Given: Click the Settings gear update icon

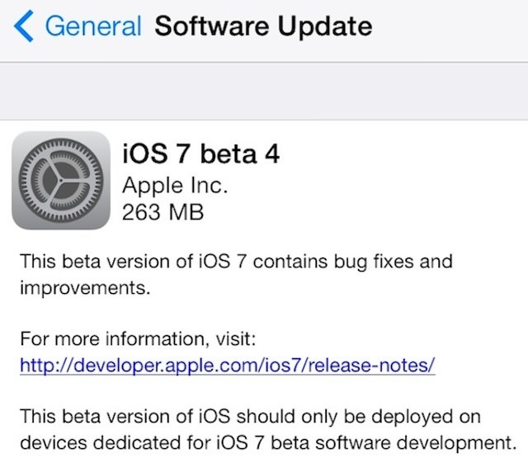Looking at the screenshot, I should pos(61,180).
